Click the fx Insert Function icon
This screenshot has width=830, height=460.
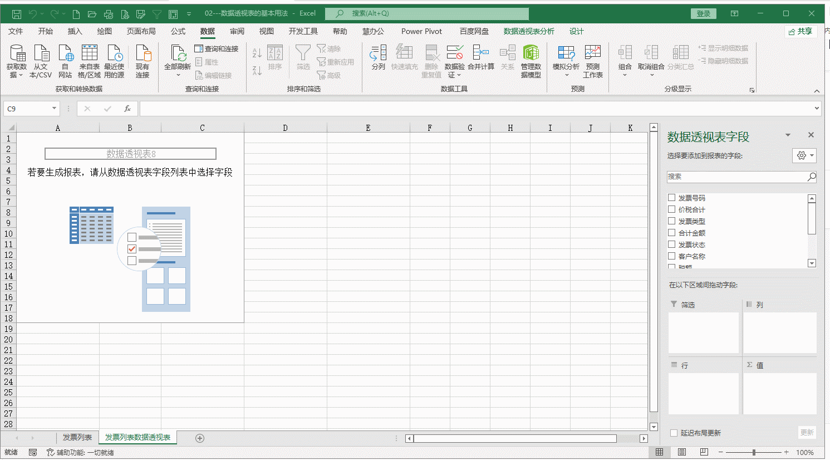coord(127,109)
